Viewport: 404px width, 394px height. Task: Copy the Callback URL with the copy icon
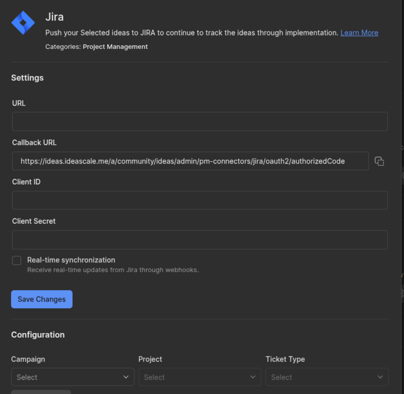379,161
